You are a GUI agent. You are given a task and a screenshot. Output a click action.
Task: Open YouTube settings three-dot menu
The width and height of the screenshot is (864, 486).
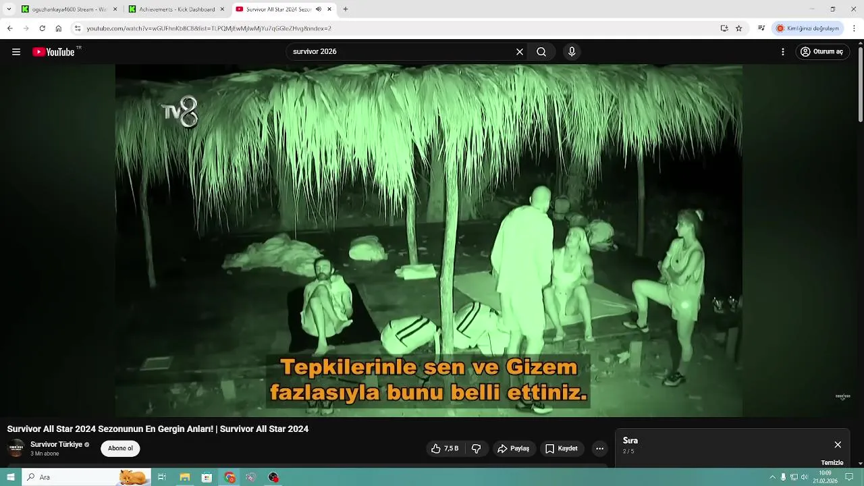[783, 52]
